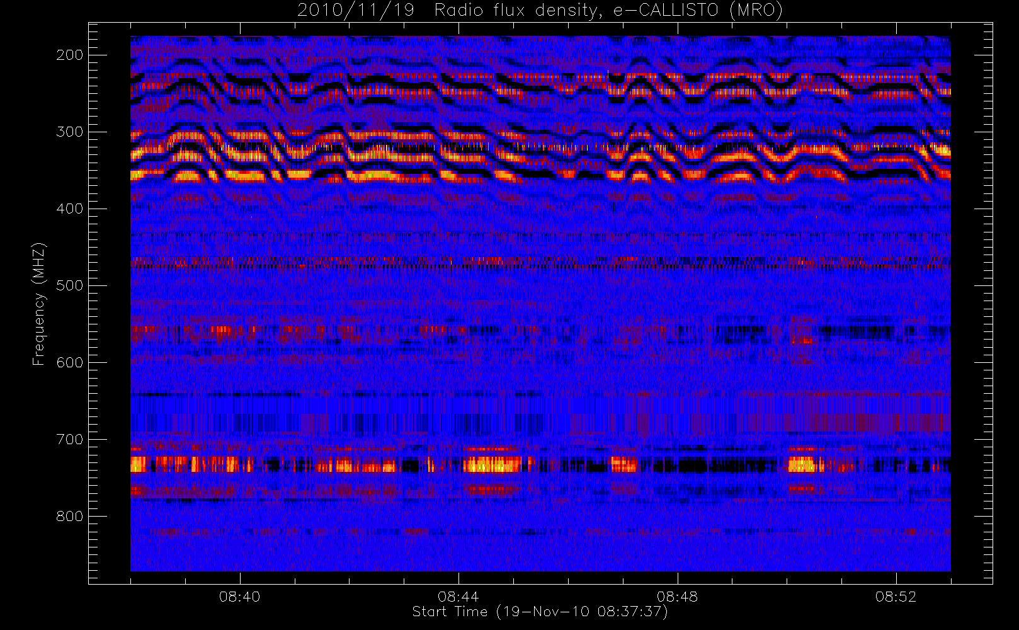Click the 08:48 time tick label
Image resolution: width=1019 pixels, height=630 pixels.
tap(677, 597)
